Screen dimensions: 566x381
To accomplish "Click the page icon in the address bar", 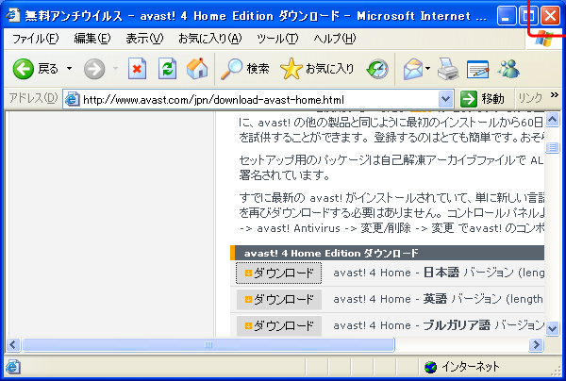I will (73, 99).
